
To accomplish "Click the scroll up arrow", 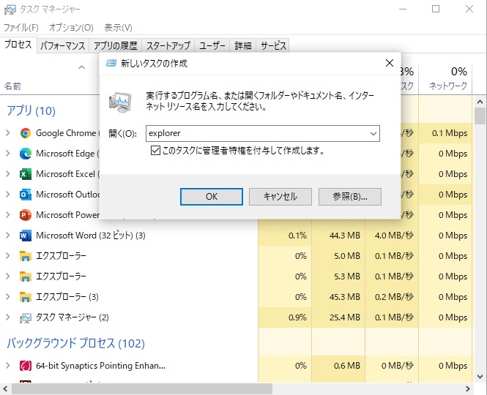I will [x=480, y=102].
